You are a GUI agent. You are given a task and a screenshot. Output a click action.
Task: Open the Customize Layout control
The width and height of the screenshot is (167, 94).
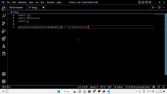[x=150, y=2]
